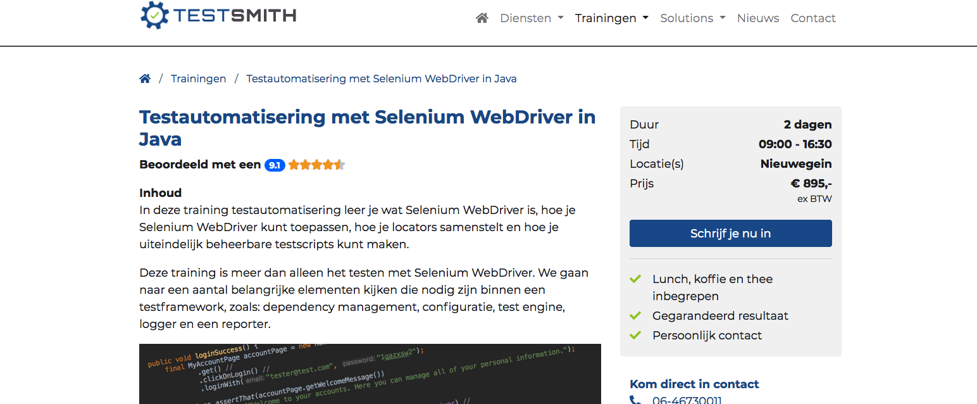Expand the Diensten dropdown menu

coord(532,18)
